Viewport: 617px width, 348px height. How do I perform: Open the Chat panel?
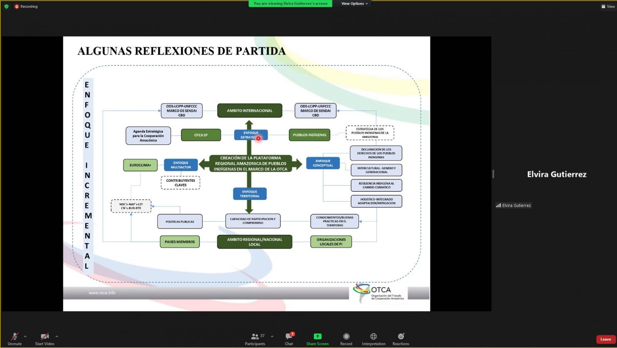(289, 337)
